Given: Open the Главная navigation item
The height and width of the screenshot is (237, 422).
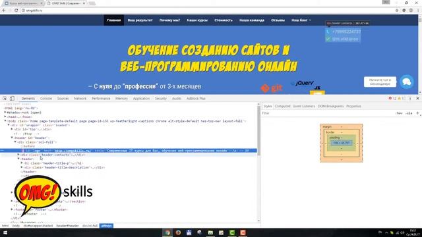Looking at the screenshot, I should tap(114, 20).
